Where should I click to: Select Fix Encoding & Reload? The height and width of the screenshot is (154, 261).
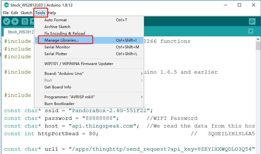tap(65, 34)
